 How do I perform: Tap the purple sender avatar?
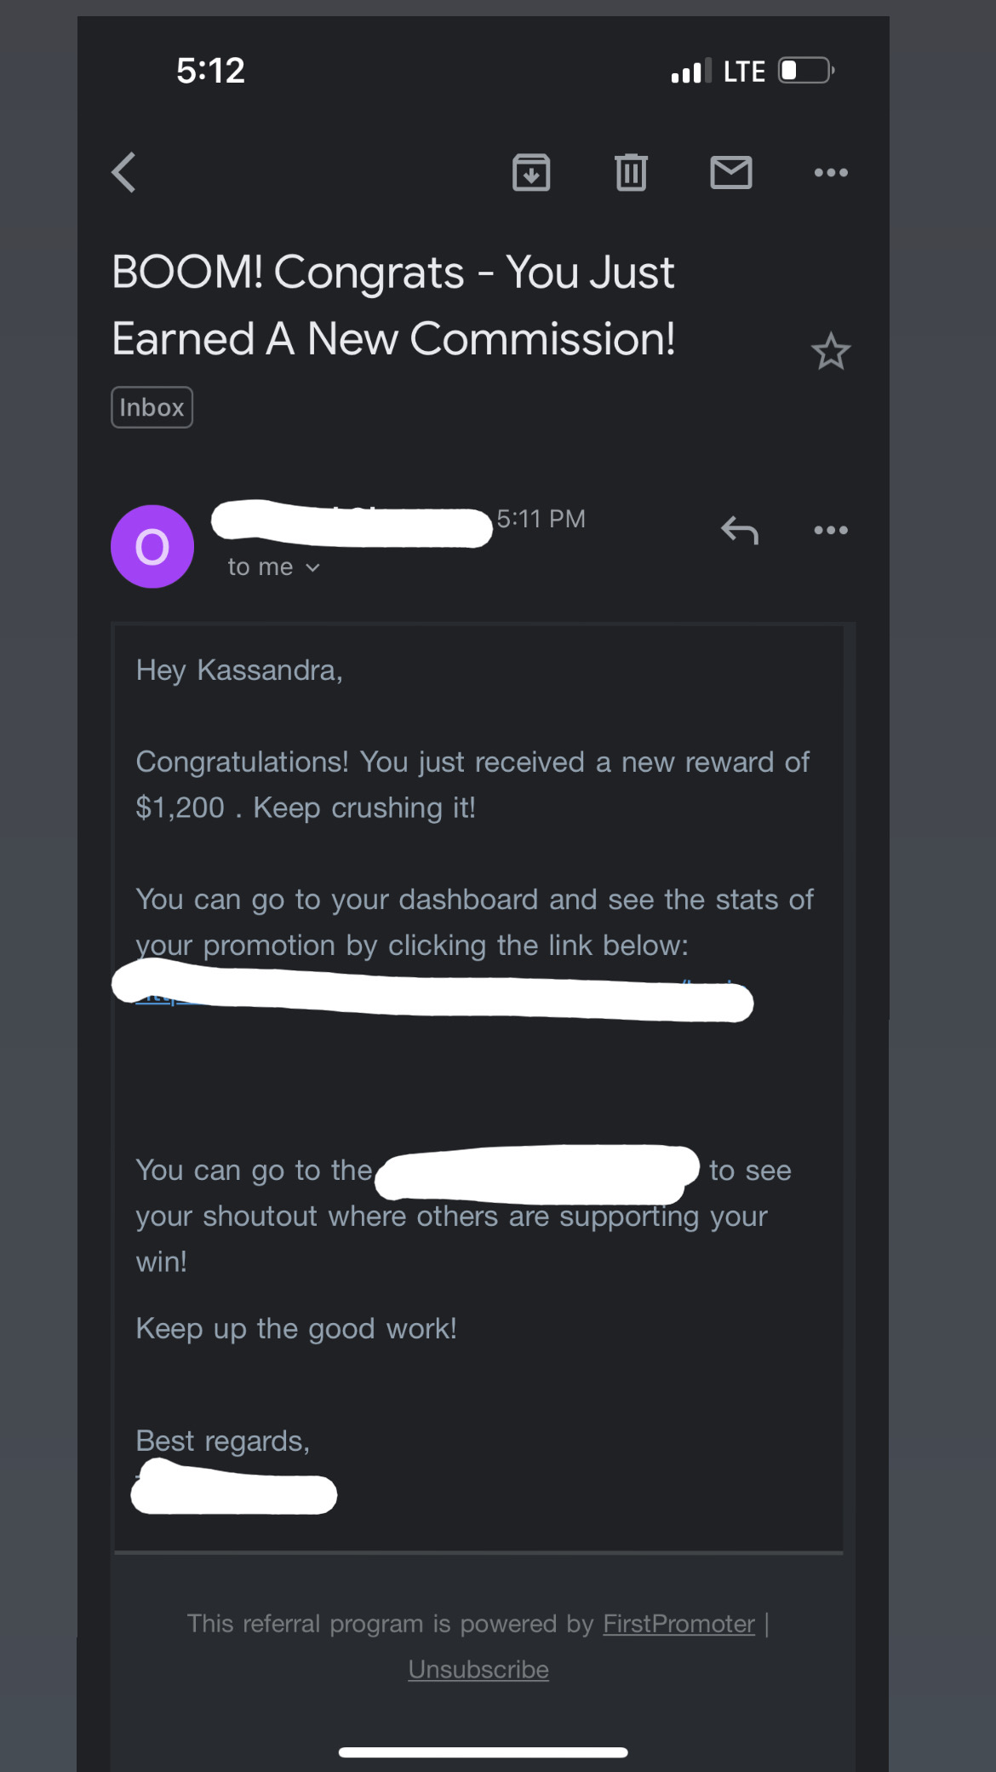[x=152, y=547]
